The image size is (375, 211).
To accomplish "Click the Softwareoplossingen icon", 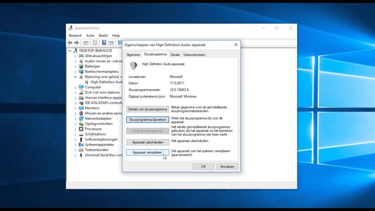I will pyautogui.click(x=81, y=139).
